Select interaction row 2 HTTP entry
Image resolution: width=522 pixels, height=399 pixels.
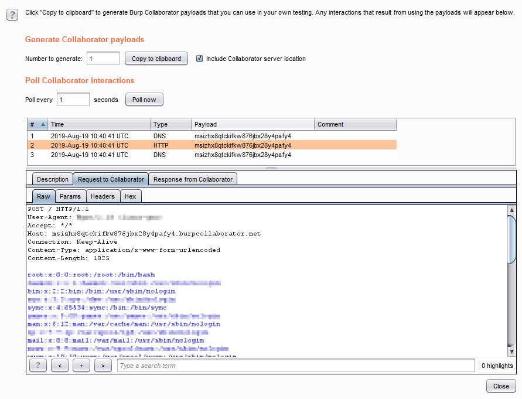click(x=211, y=145)
